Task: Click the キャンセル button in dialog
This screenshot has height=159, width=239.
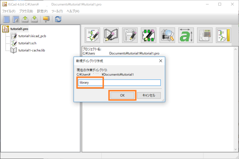Action: click(x=149, y=95)
